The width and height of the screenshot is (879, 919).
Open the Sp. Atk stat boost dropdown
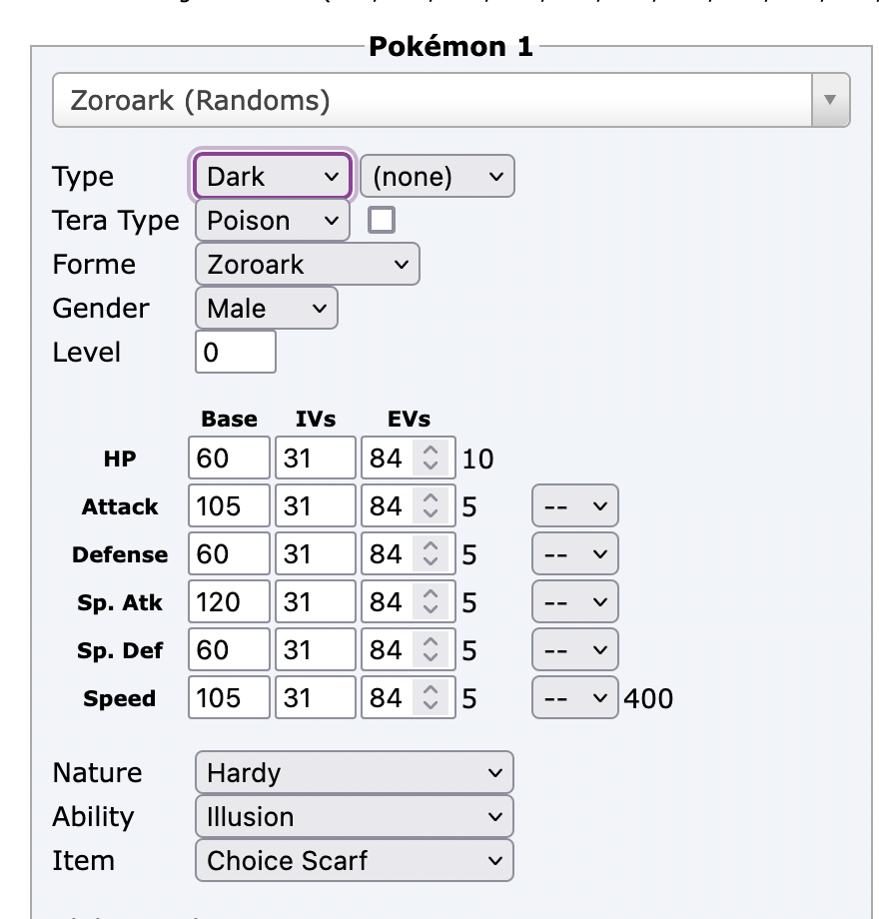575,601
